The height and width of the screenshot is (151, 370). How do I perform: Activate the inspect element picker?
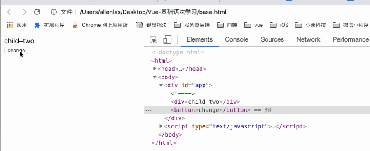coord(153,39)
